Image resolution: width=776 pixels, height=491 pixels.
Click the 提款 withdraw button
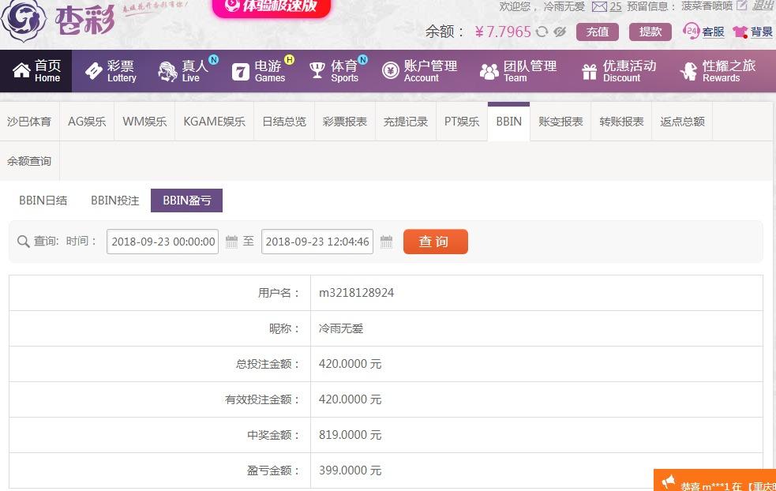650,32
